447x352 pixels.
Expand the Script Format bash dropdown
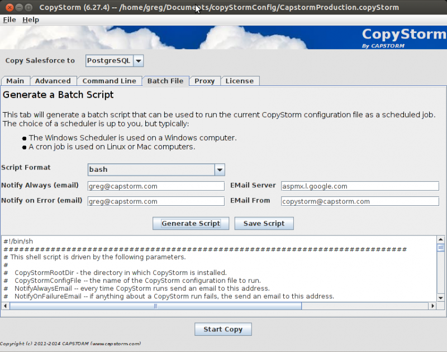156,170
